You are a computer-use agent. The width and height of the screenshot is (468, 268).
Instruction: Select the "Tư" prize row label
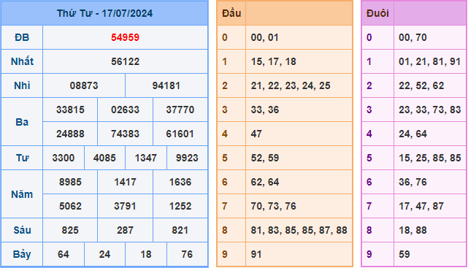tap(22, 158)
